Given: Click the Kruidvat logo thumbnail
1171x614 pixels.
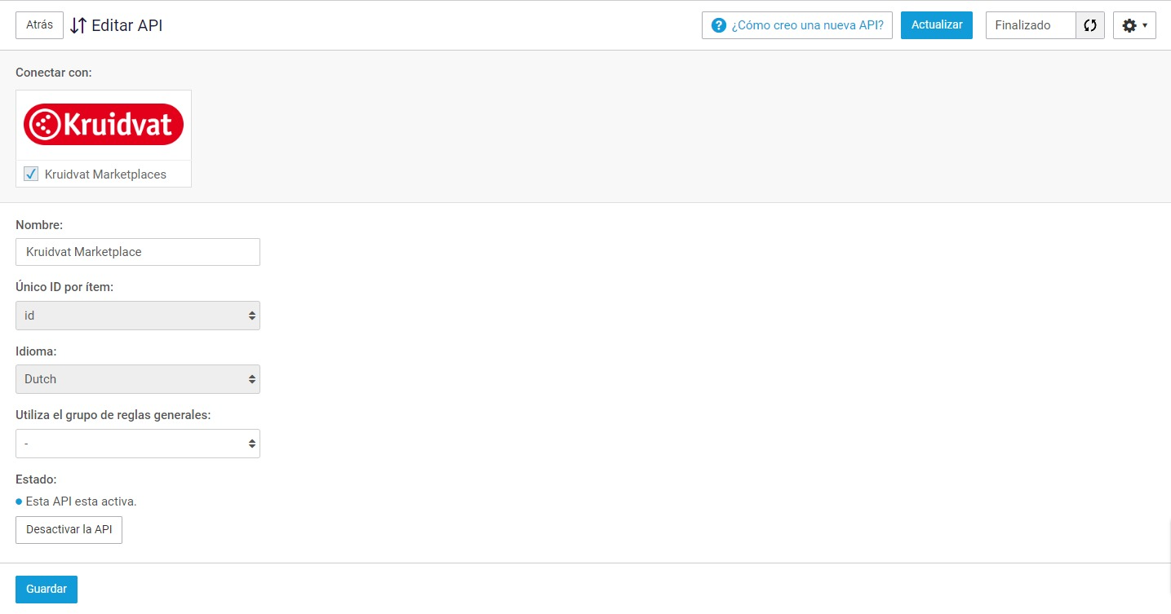Looking at the screenshot, I should 104,125.
